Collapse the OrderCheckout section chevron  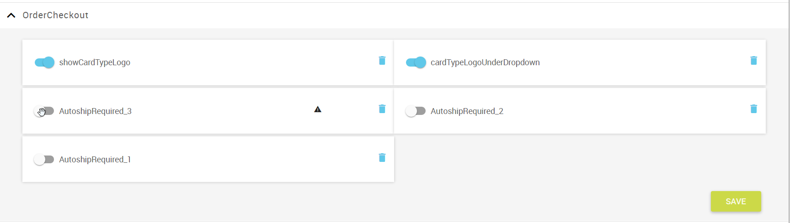point(11,16)
